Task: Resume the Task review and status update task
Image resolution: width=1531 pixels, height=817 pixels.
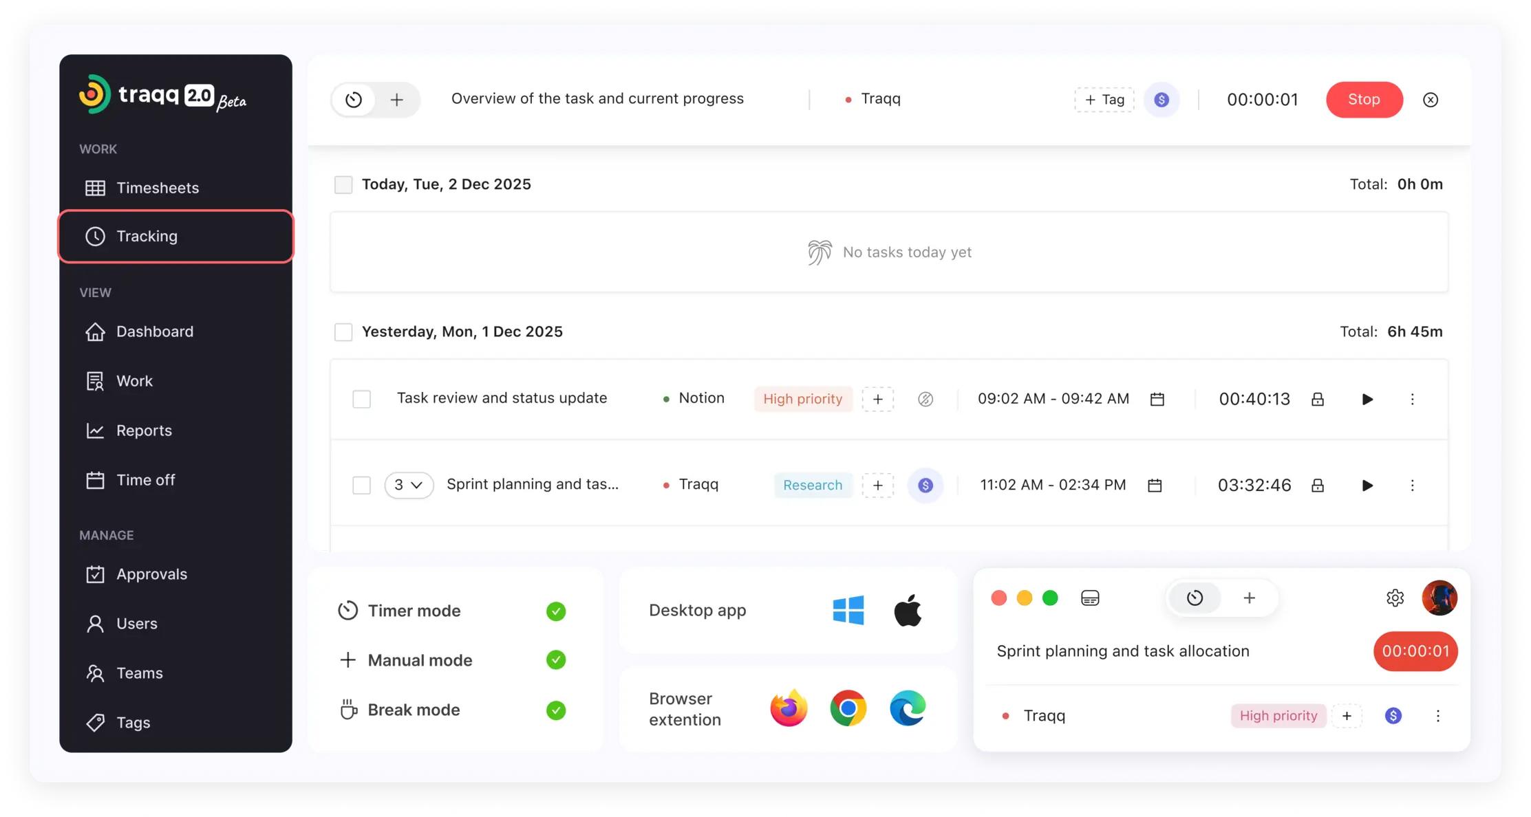Action: point(1367,399)
